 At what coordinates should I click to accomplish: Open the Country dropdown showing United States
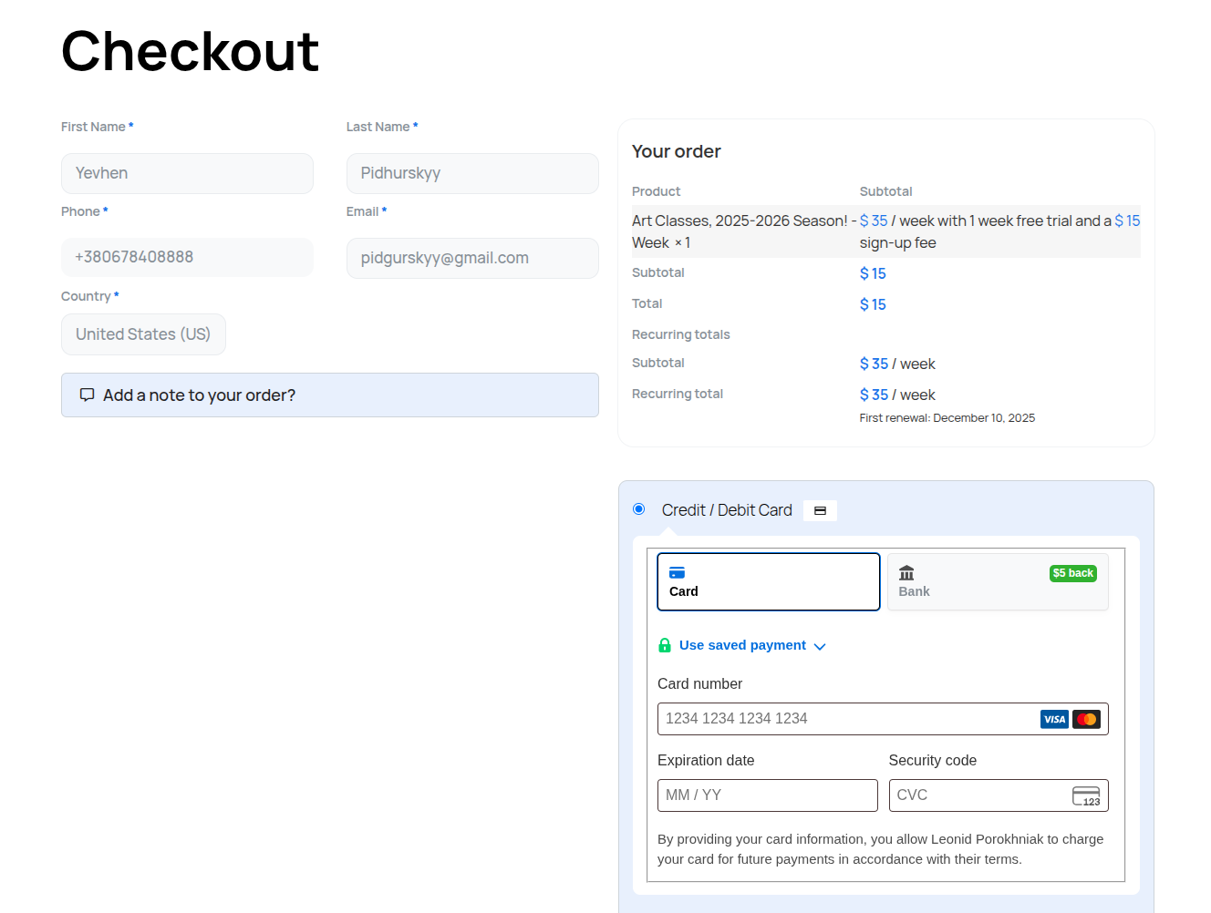tap(143, 334)
